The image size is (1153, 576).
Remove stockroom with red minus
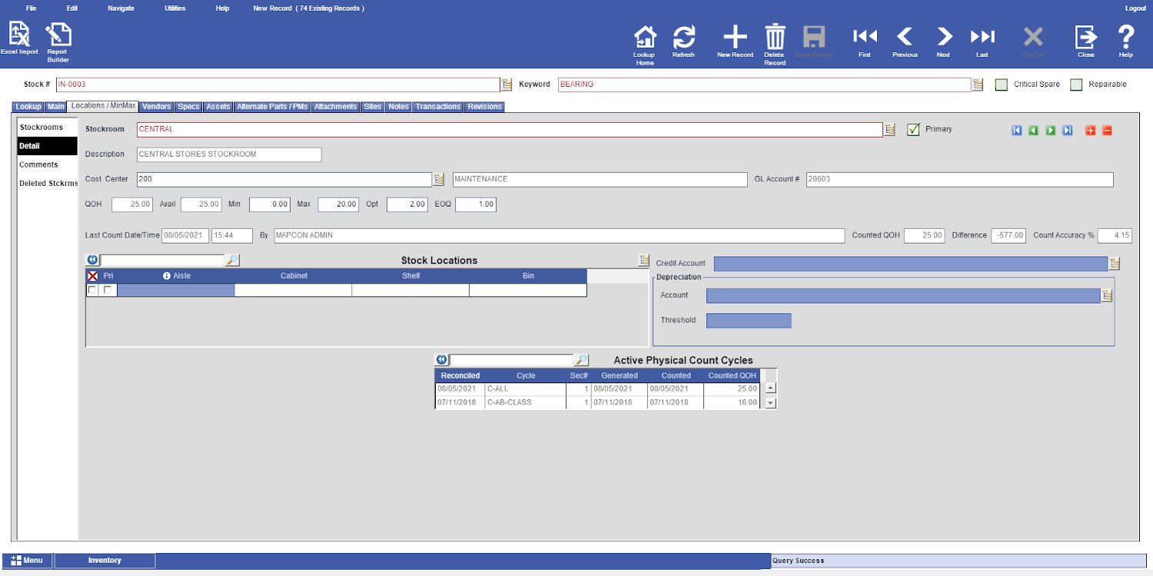click(x=1107, y=131)
